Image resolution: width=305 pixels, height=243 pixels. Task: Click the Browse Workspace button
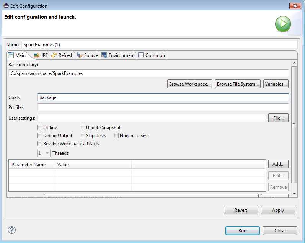[190, 84]
